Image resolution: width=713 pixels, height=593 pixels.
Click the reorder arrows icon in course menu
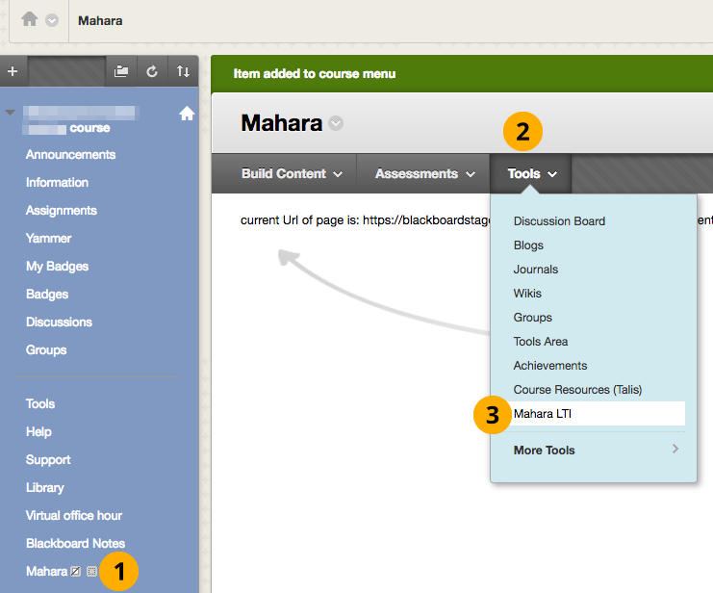[183, 71]
